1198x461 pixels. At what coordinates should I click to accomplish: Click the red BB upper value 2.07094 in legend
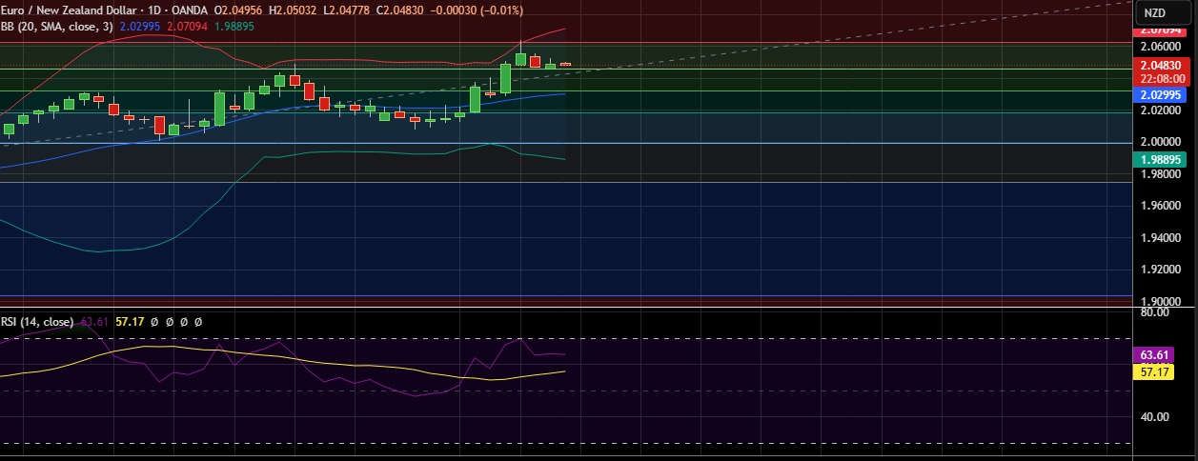pos(187,26)
